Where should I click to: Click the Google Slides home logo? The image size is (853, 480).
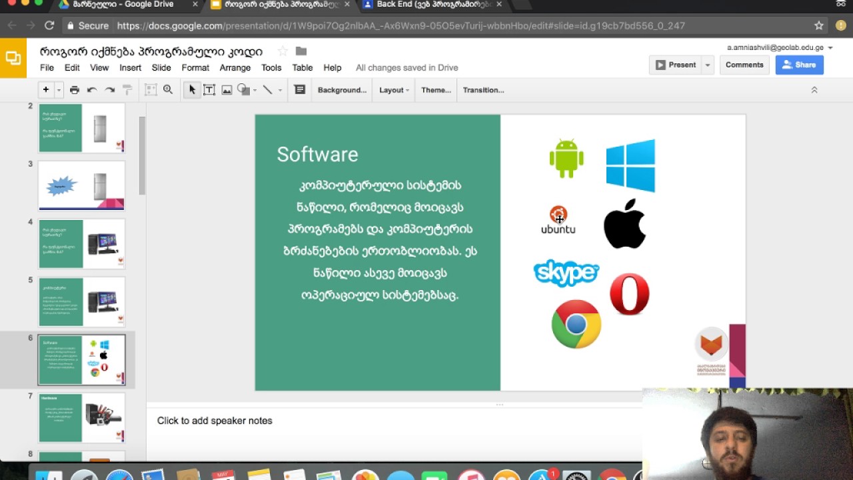tap(13, 58)
